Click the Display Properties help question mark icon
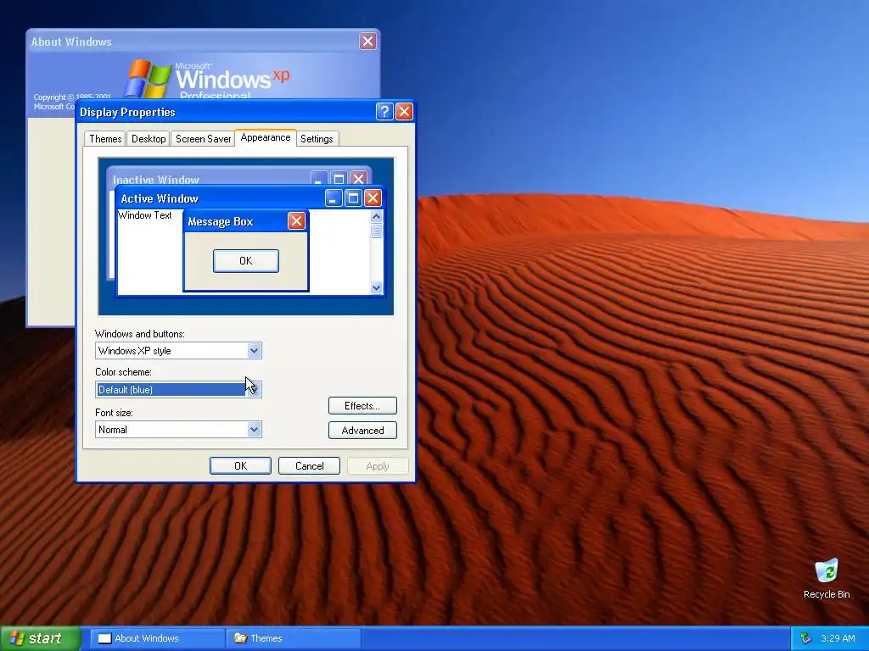 384,112
